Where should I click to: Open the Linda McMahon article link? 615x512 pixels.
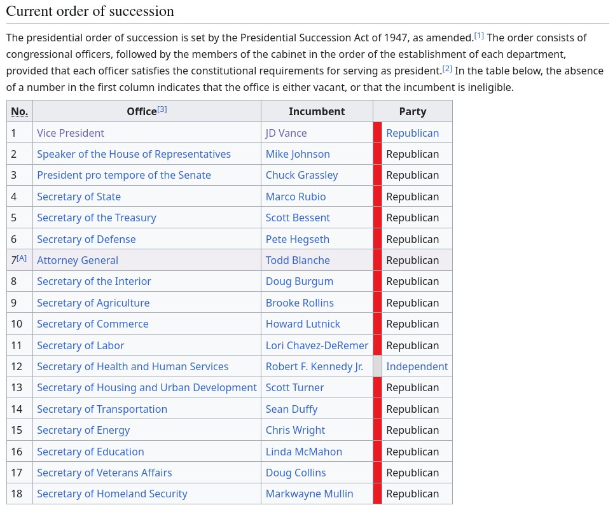click(304, 452)
